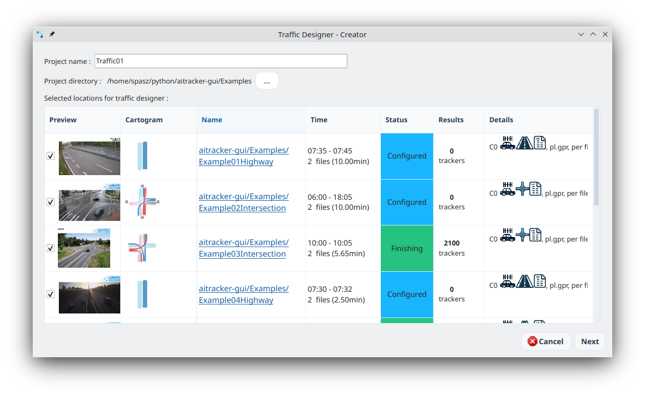
Task: Open the Example04Highway preview thumbnail
Action: click(90, 294)
